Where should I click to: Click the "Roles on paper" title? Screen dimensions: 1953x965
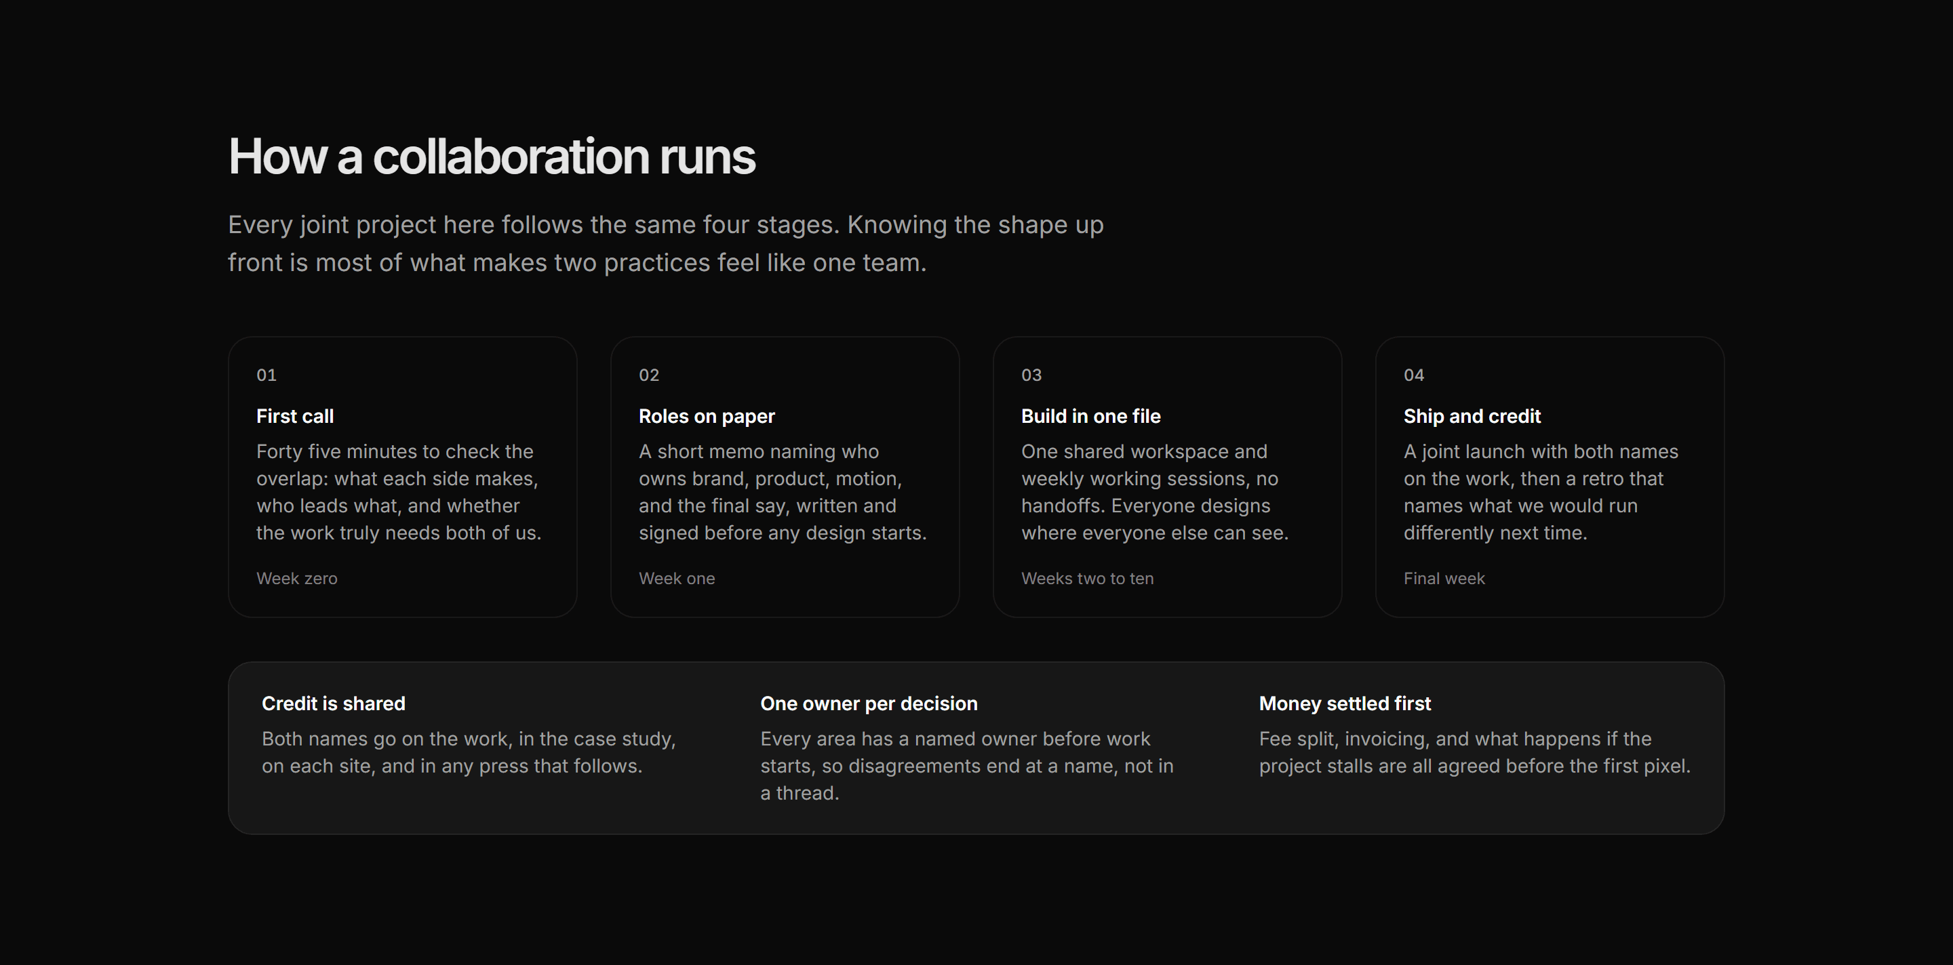coord(707,416)
